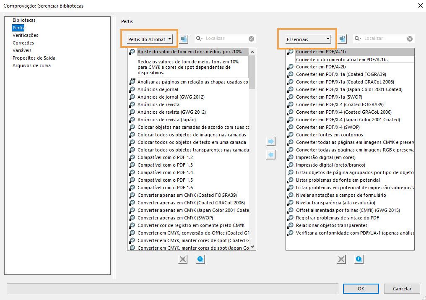The height and width of the screenshot is (300, 426).
Task: Click profile icon beside Converter em PDF/X-1a (Coated GRACoL 2006)
Action: 291,82
